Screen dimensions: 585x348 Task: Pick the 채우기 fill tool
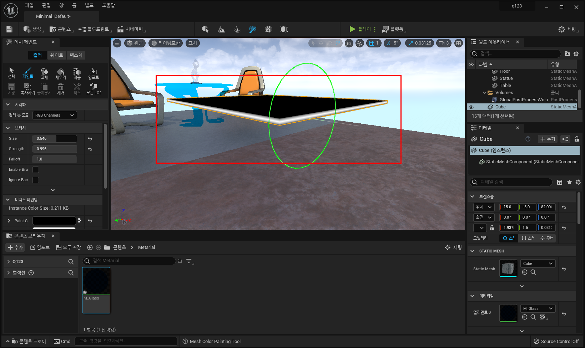(x=60, y=73)
